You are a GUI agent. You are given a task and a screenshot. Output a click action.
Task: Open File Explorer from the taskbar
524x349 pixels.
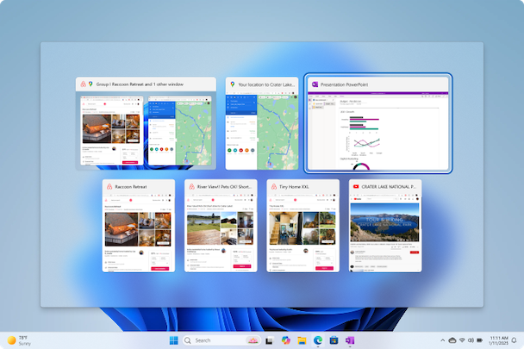[x=302, y=340]
